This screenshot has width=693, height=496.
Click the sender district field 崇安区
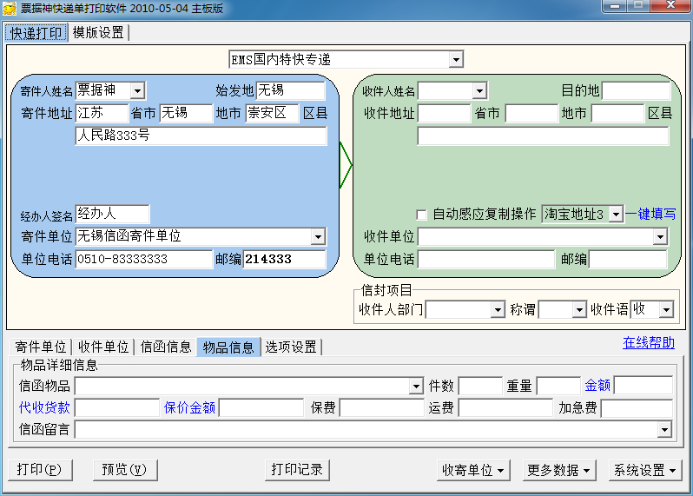(x=273, y=113)
